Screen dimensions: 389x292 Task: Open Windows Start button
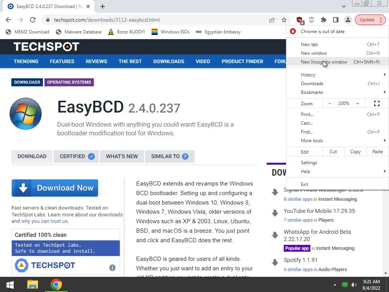tap(10, 284)
